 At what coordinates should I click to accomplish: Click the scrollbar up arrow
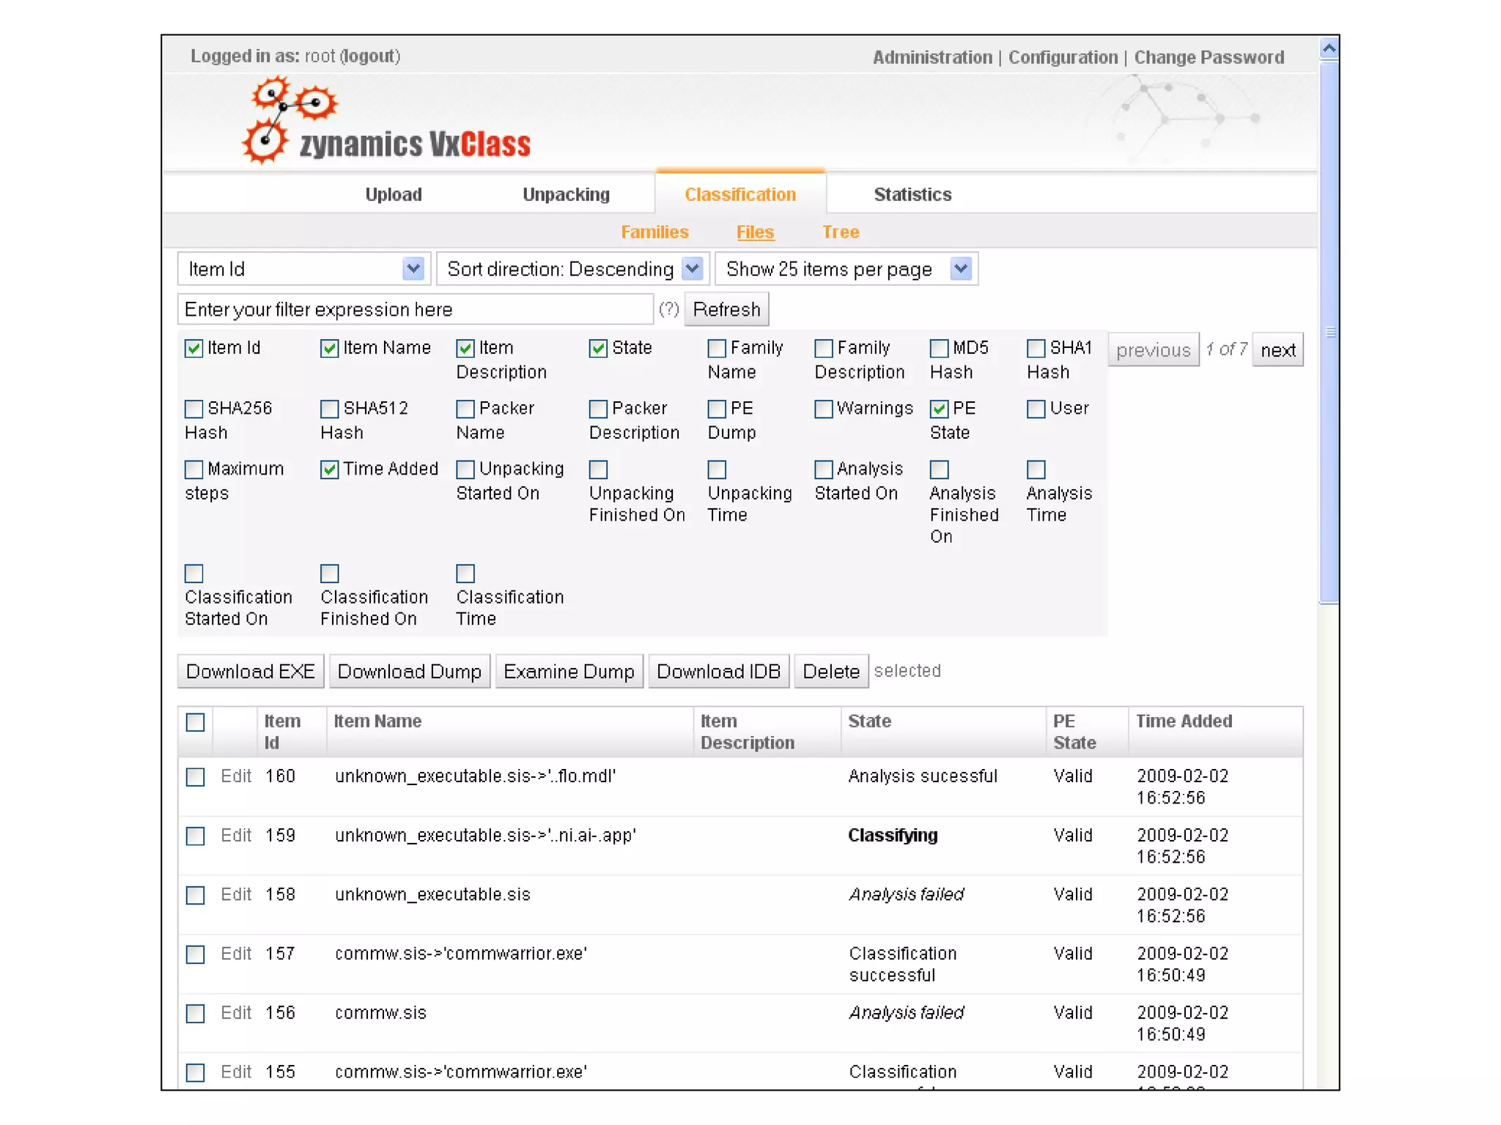point(1329,48)
